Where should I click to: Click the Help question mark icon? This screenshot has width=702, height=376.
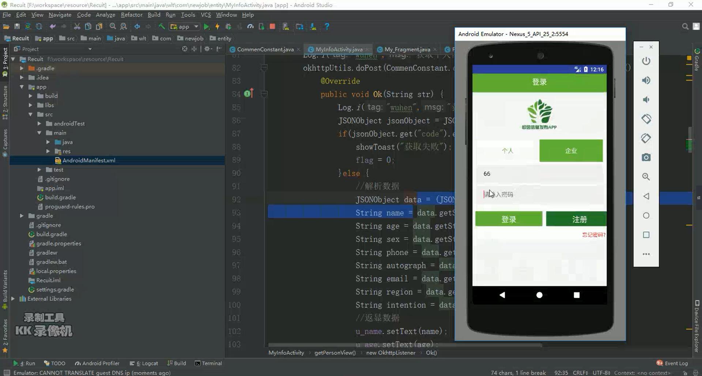pos(327,26)
